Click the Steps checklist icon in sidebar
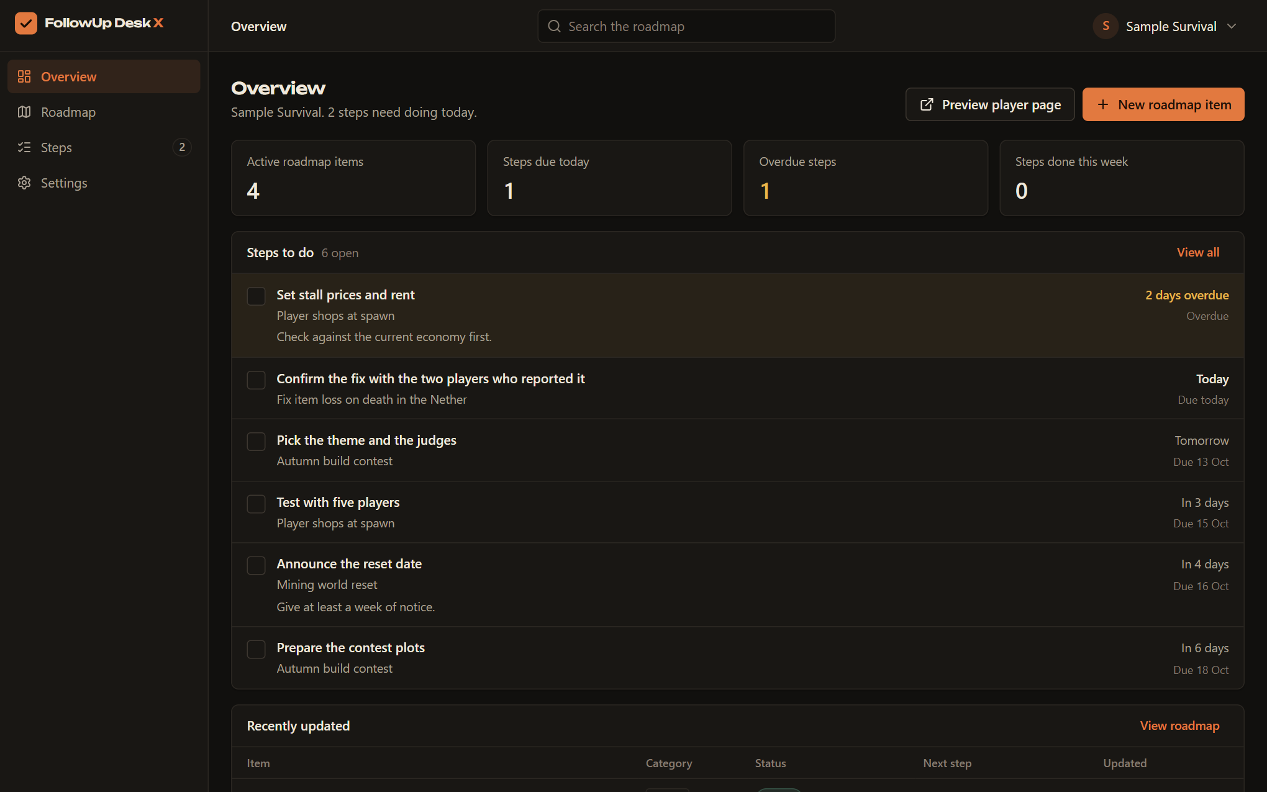Viewport: 1267px width, 792px height. point(24,147)
